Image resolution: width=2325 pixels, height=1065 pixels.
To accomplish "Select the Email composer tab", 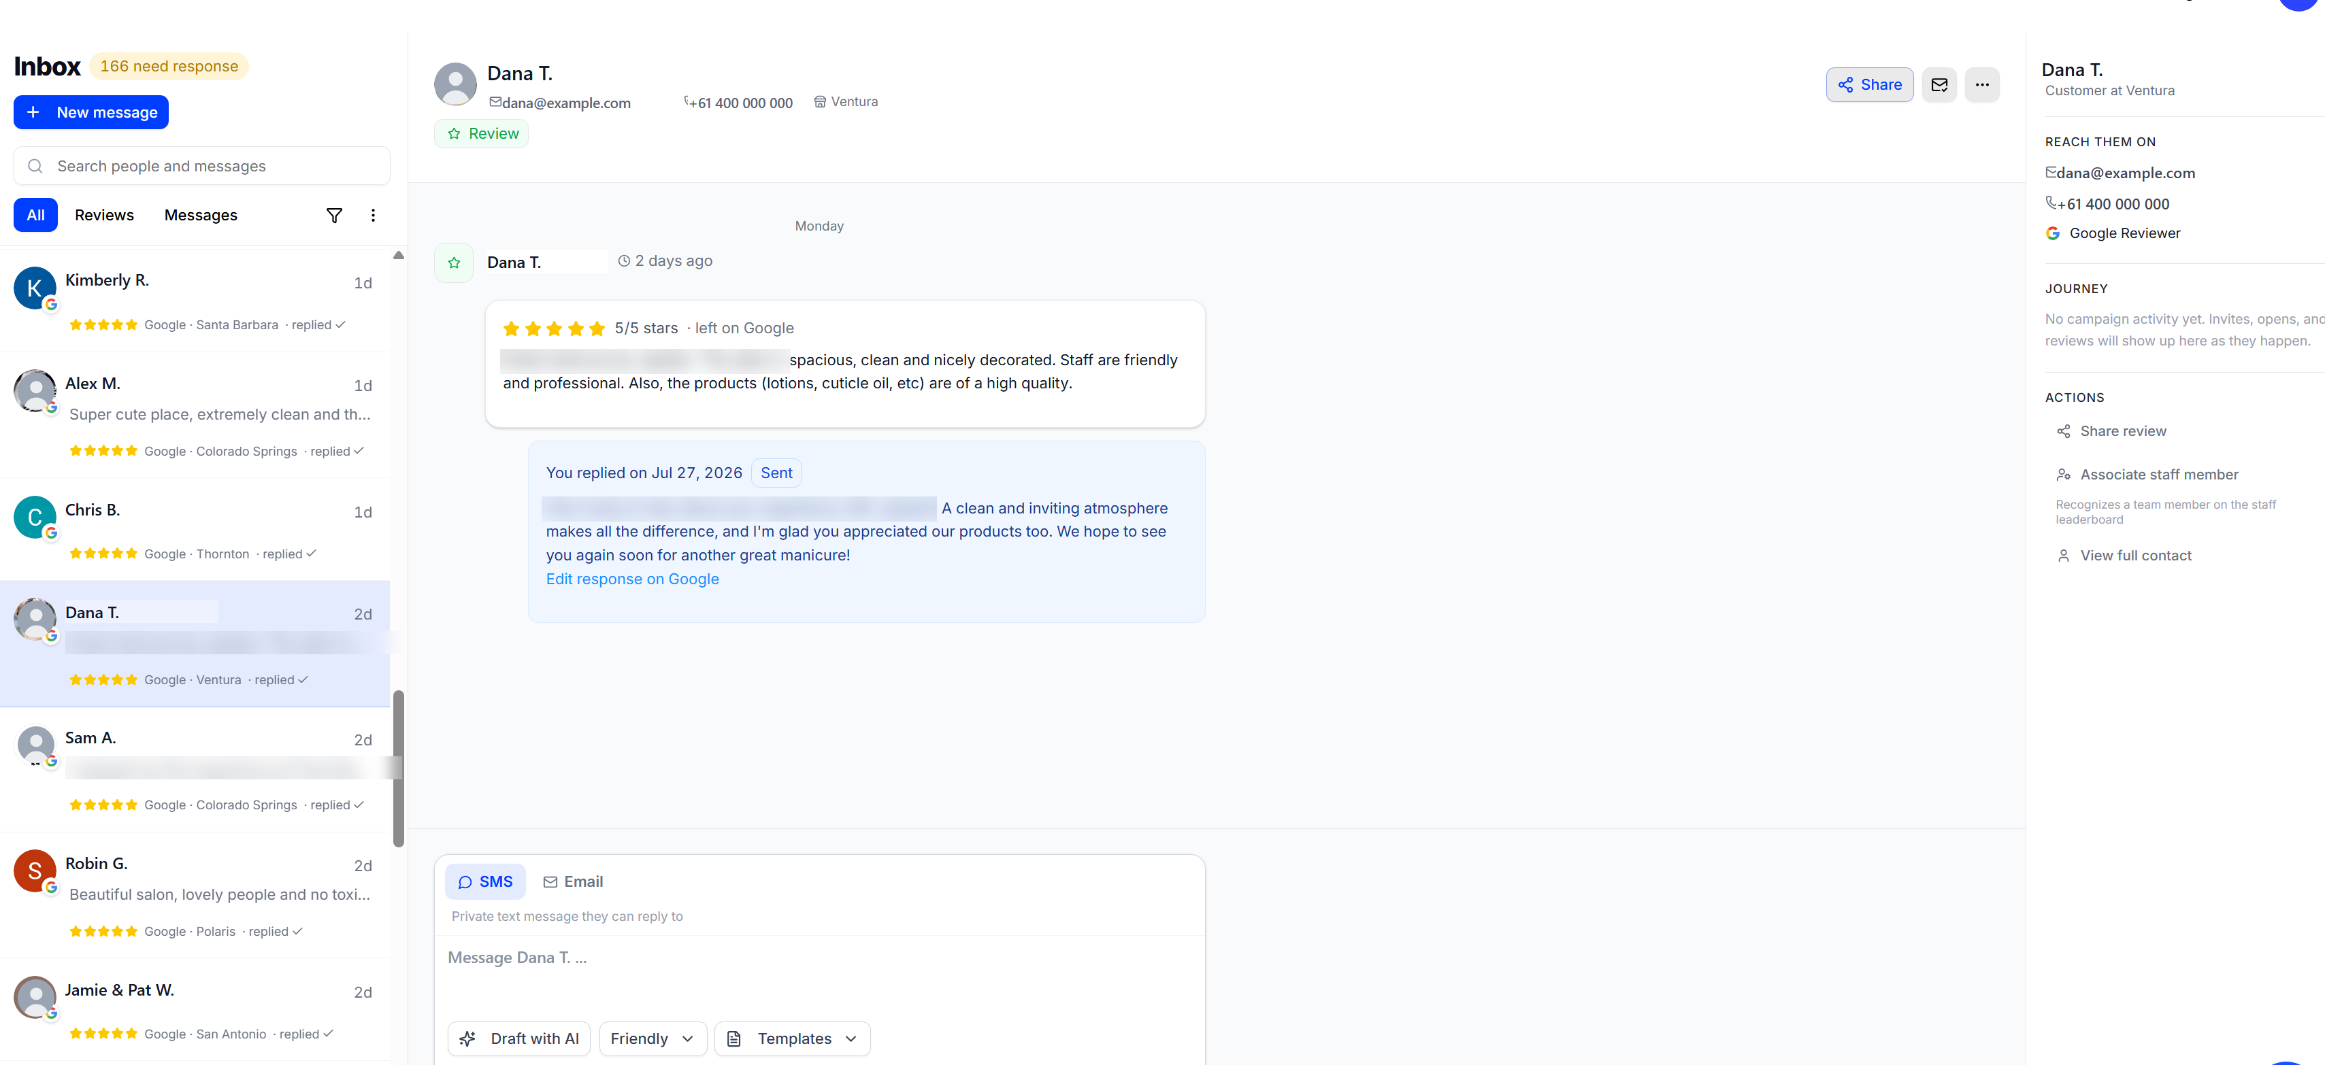I will (x=572, y=882).
